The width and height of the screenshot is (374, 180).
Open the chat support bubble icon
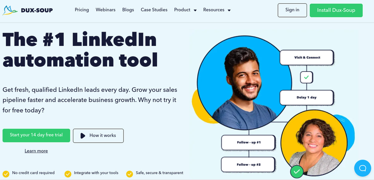pyautogui.click(x=362, y=168)
